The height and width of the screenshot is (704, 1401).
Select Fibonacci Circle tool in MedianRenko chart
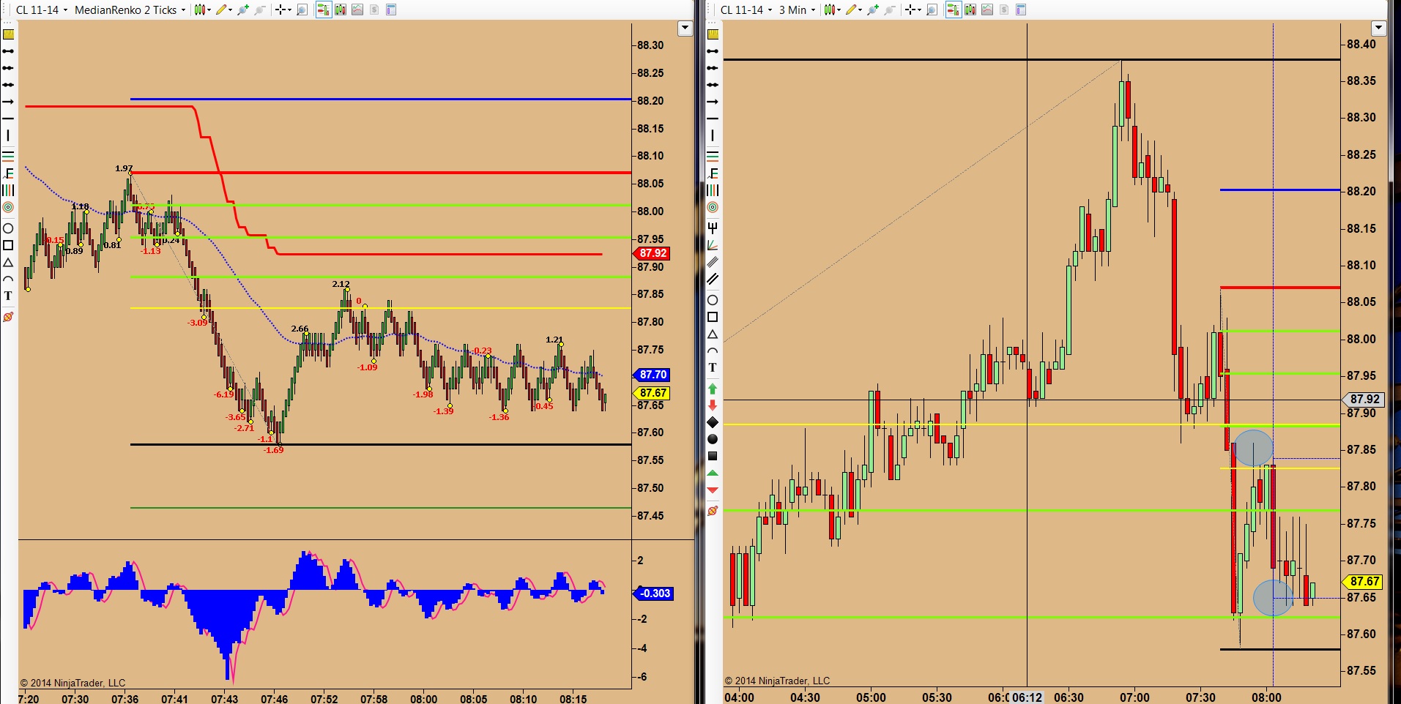click(x=8, y=208)
